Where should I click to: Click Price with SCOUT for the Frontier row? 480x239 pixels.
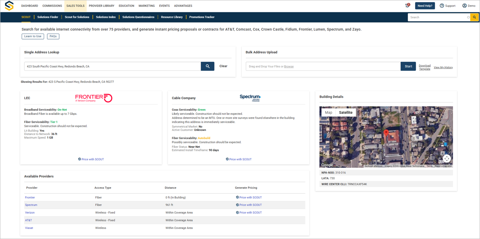(x=249, y=197)
